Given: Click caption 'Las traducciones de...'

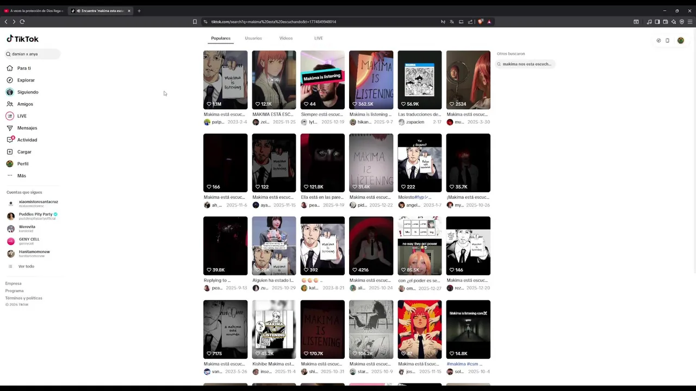Looking at the screenshot, I should [x=420, y=115].
